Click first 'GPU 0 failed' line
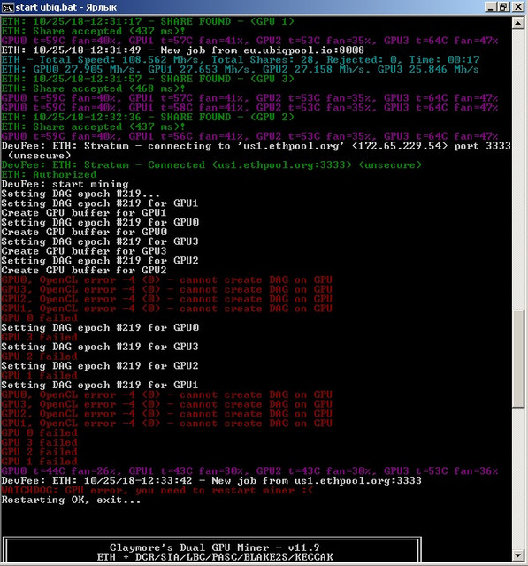This screenshot has height=566, width=528. pos(39,318)
